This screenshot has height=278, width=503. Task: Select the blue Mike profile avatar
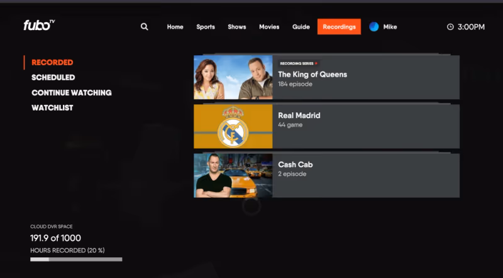tap(373, 27)
